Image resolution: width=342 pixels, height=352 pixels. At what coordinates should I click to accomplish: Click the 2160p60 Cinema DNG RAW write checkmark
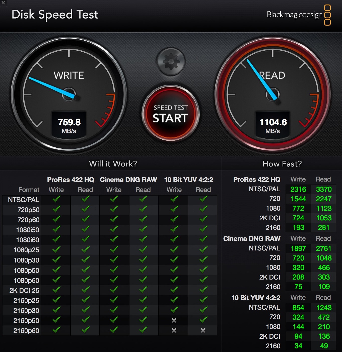click(x=114, y=330)
